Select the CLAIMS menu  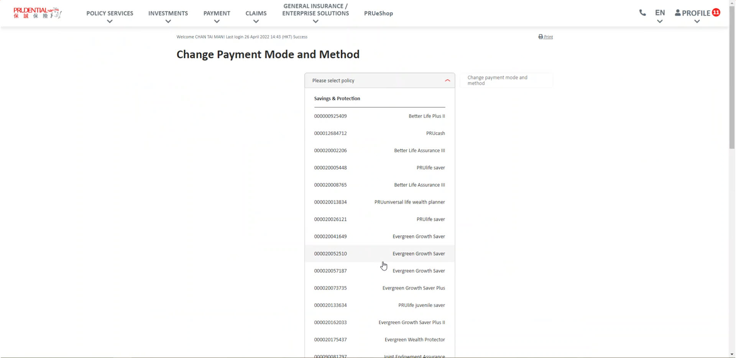click(x=256, y=13)
